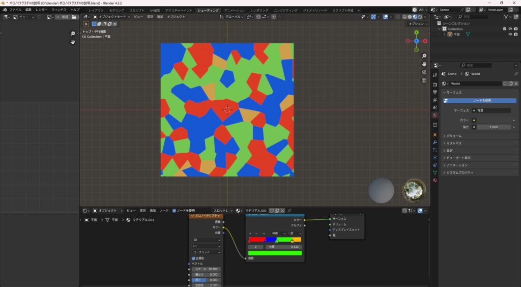This screenshot has height=287, width=521.
Task: Pin the World properties context
Action: click(x=516, y=74)
